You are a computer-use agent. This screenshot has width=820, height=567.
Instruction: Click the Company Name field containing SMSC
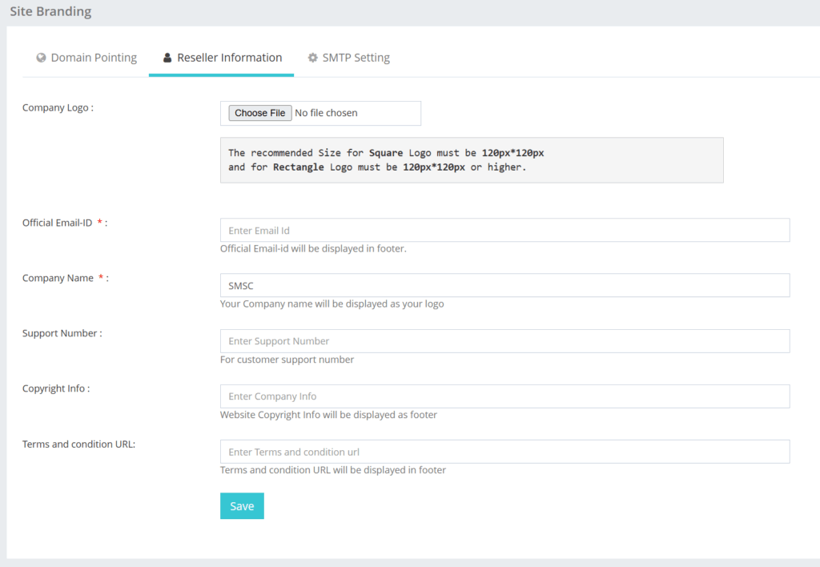point(504,286)
